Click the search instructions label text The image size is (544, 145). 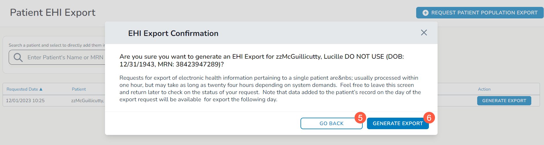click(x=56, y=45)
